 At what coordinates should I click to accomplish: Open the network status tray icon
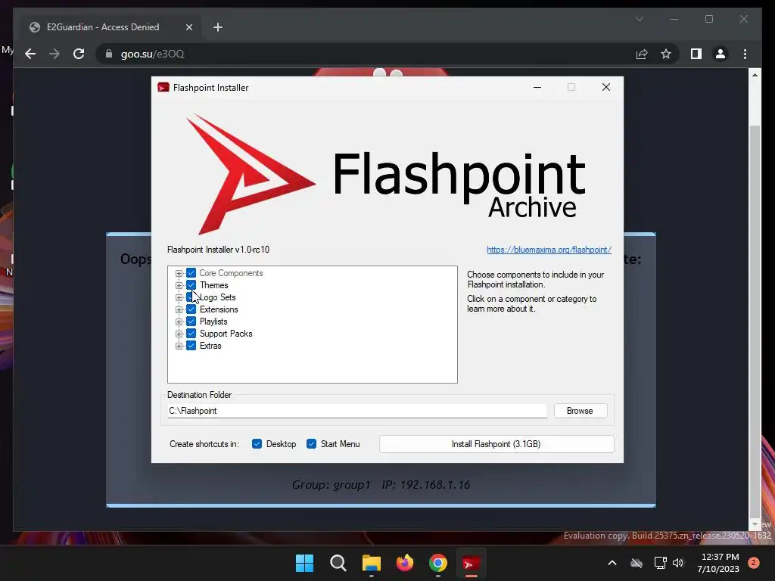pos(660,563)
